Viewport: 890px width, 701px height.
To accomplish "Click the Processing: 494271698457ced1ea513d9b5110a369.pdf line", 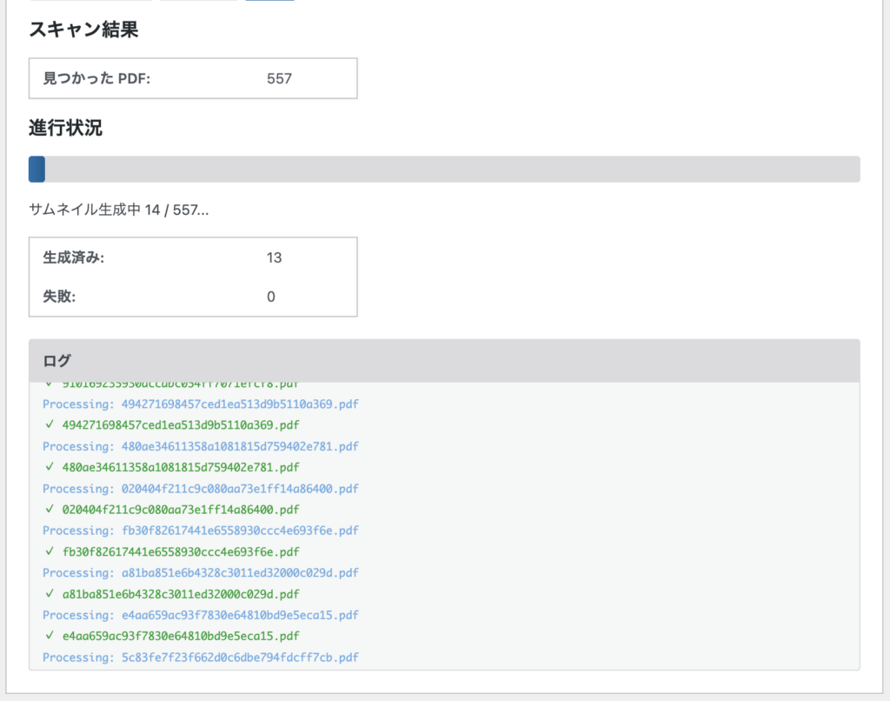I will [201, 404].
